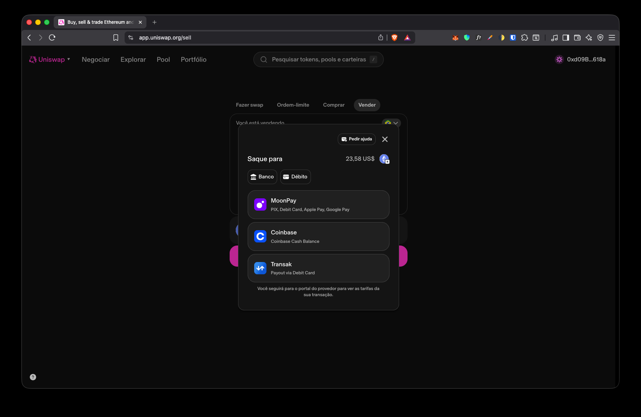Open the Brave VPN shield icon
This screenshot has height=417, width=641.
(600, 38)
